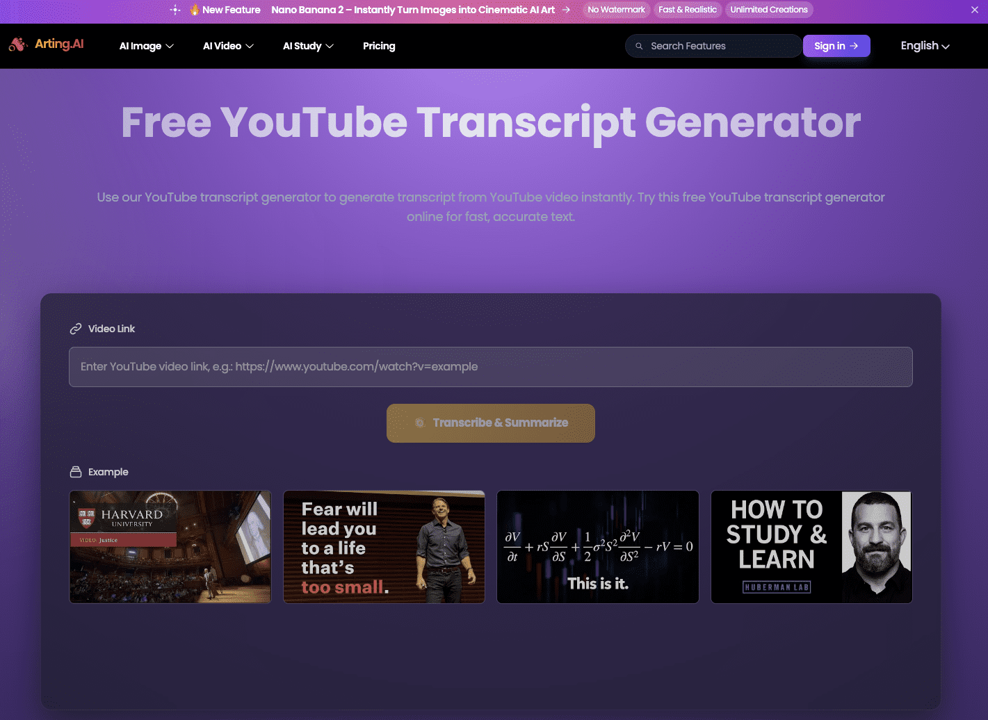The height and width of the screenshot is (720, 988).
Task: Click the Huberman Lab study example thumbnail
Action: pyautogui.click(x=811, y=546)
